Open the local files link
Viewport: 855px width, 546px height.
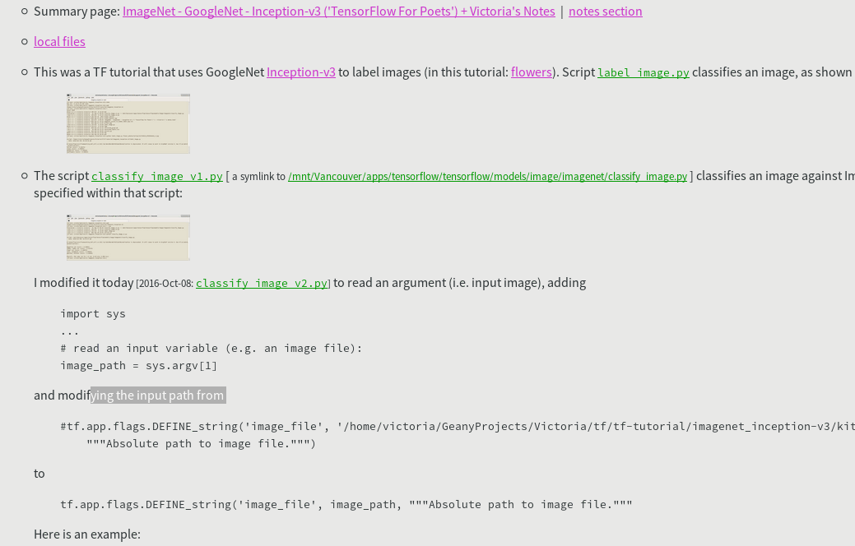tap(59, 41)
